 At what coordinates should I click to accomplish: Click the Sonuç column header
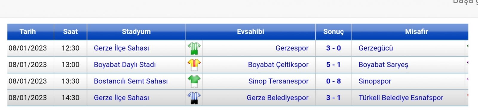pyautogui.click(x=333, y=32)
